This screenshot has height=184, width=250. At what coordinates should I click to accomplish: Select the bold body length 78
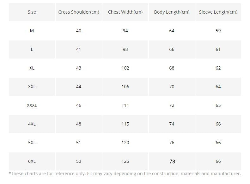pos(172,162)
